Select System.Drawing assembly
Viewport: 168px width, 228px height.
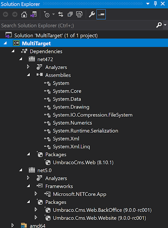tap(71, 107)
